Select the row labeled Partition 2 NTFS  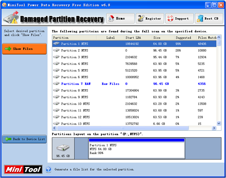tap(134, 50)
